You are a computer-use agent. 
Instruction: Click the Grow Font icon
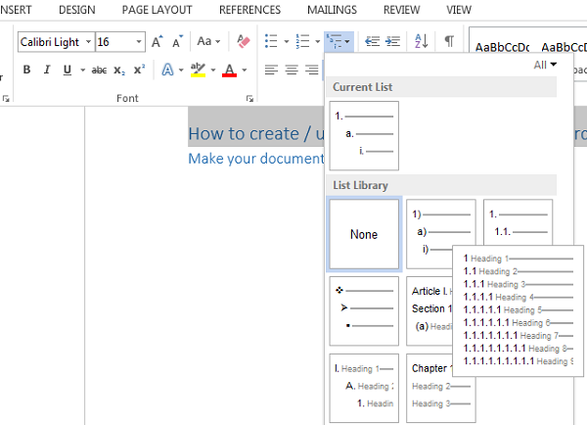[x=158, y=42]
